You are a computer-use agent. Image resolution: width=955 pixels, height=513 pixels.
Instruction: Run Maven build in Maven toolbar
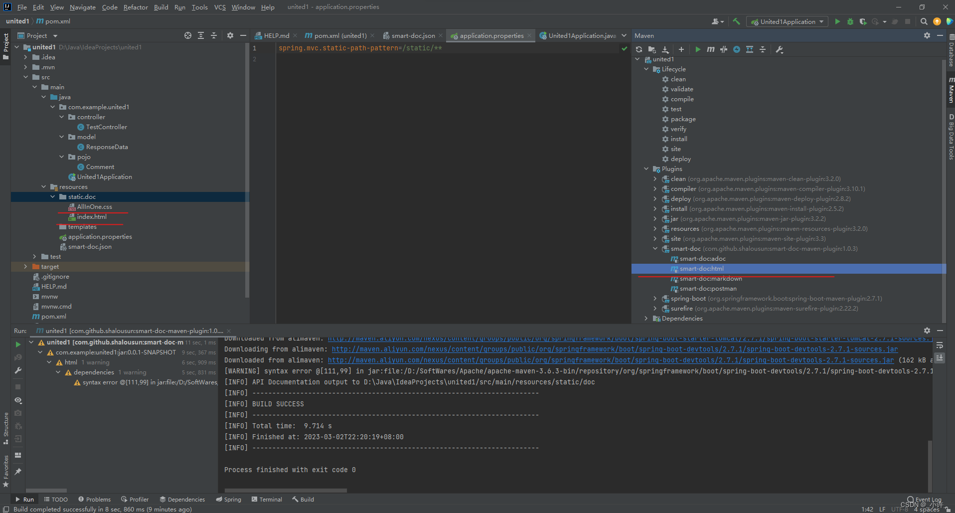pyautogui.click(x=698, y=49)
